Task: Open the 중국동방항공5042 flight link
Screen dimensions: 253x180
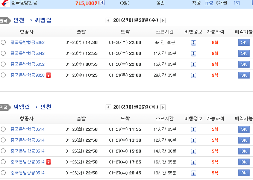Action: point(27,53)
